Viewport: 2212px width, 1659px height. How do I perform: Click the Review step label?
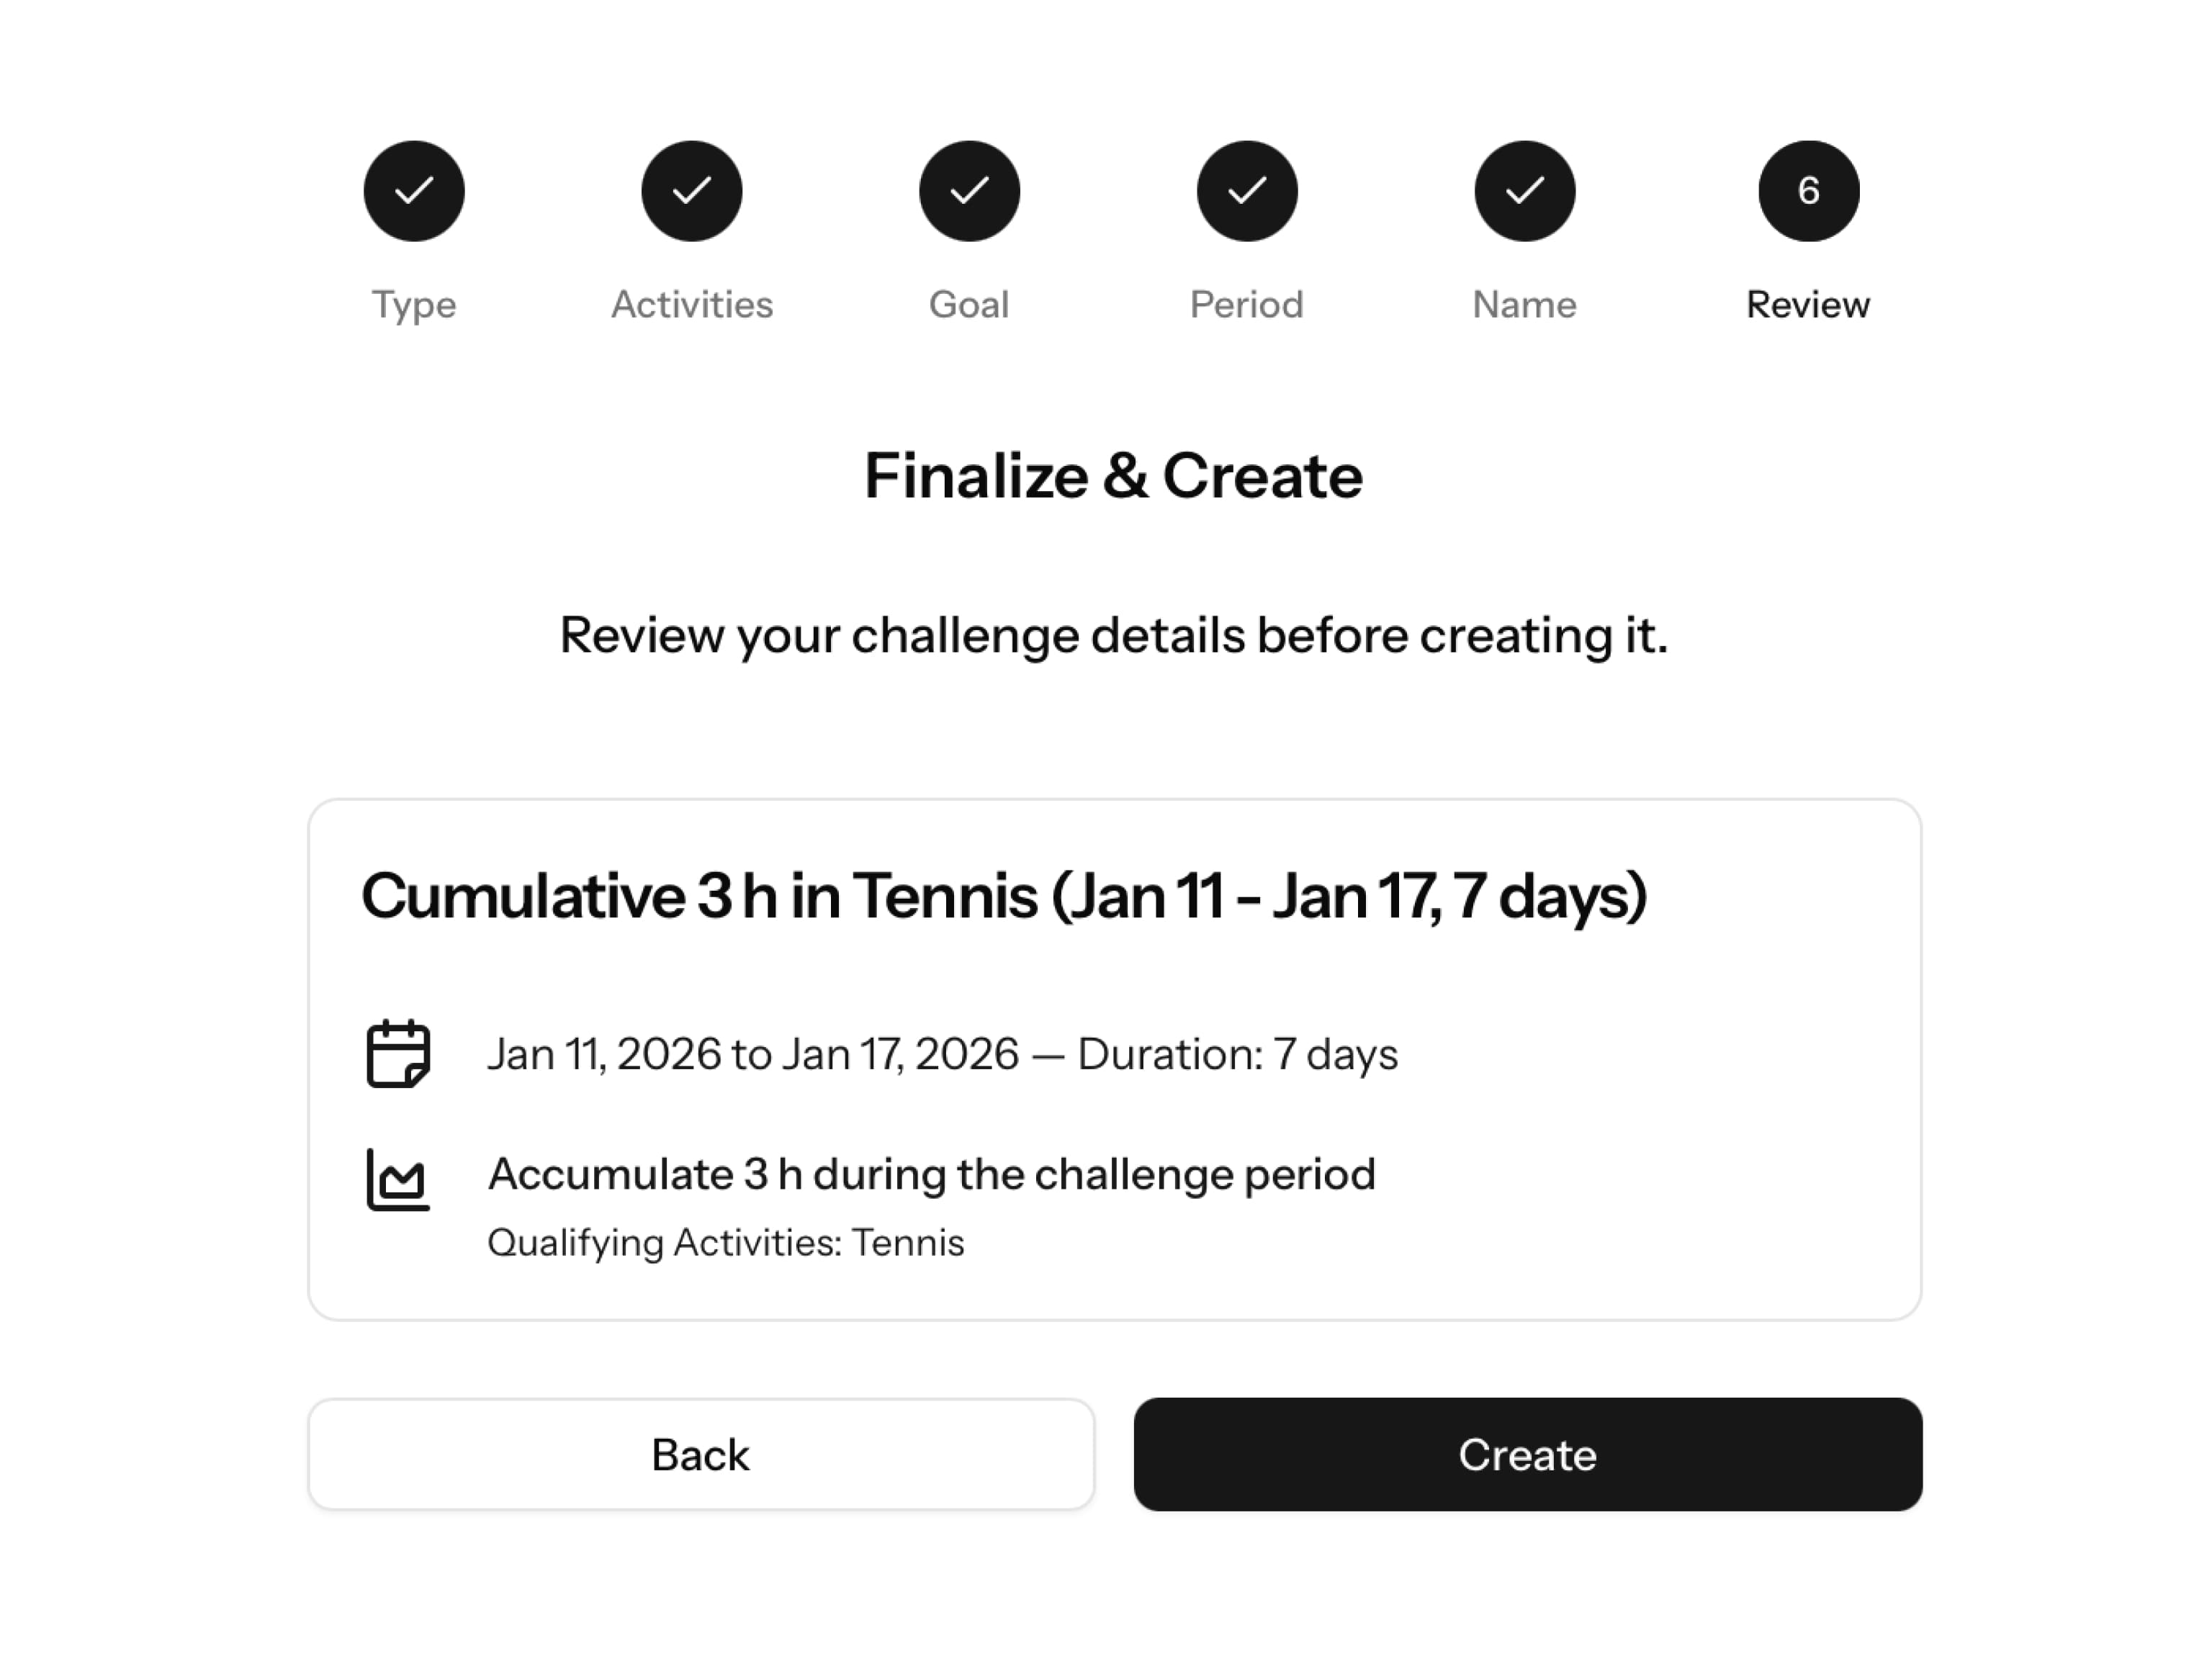click(x=1808, y=305)
